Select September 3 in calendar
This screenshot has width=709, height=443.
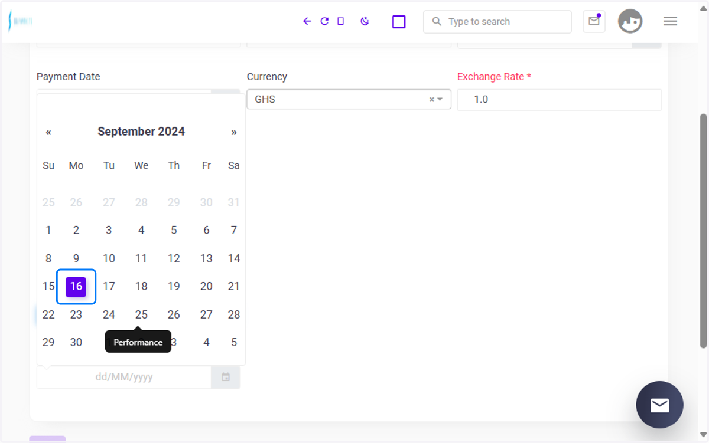(x=109, y=230)
